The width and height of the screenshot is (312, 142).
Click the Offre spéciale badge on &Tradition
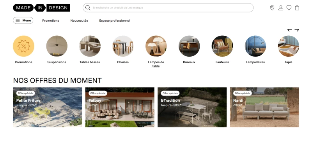pos(170,93)
